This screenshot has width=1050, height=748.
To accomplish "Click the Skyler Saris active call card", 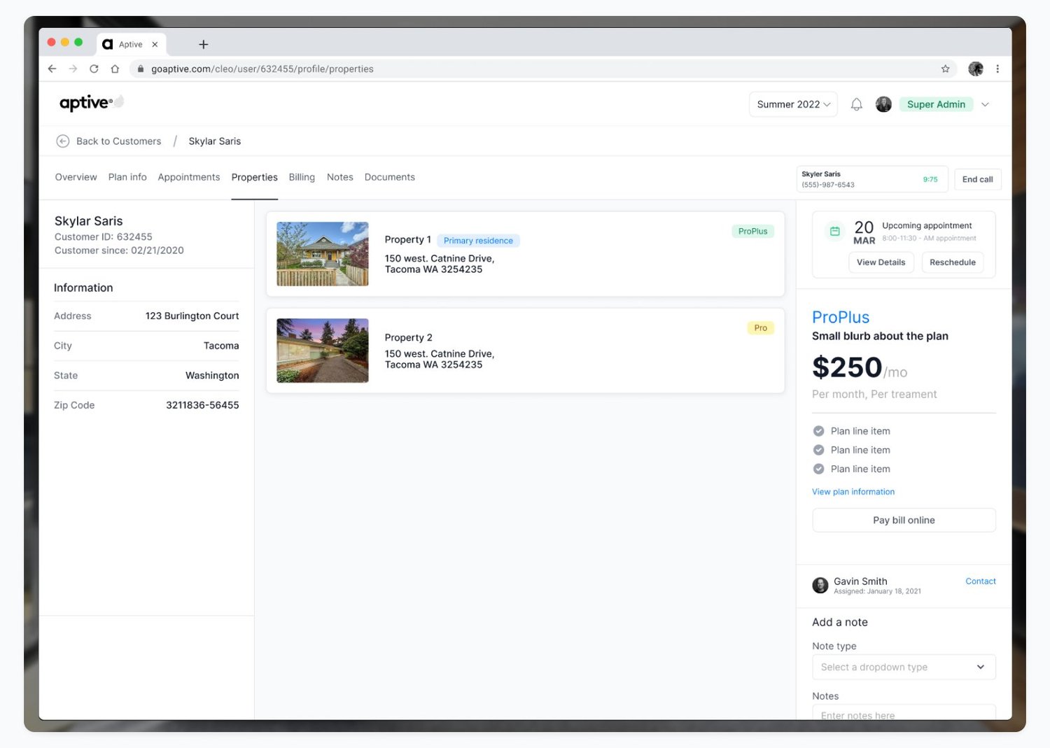I will [x=872, y=179].
